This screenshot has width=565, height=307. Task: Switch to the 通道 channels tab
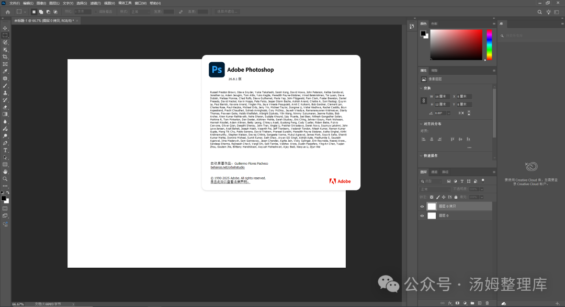tap(435, 172)
